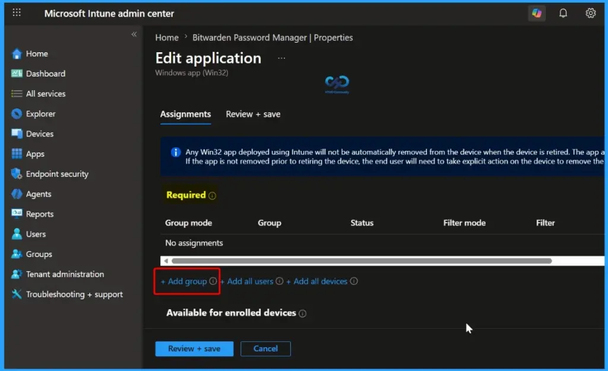This screenshot has width=608, height=371.
Task: Open Dashboard from the sidebar
Action: coord(45,74)
